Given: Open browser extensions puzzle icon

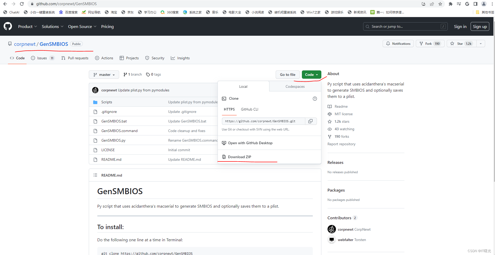Looking at the screenshot, I should point(451,4).
